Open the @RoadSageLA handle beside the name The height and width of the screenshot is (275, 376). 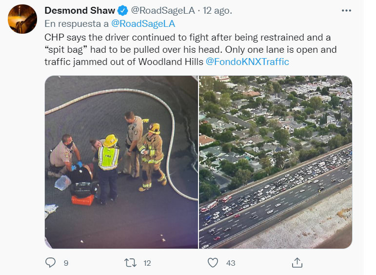point(163,11)
